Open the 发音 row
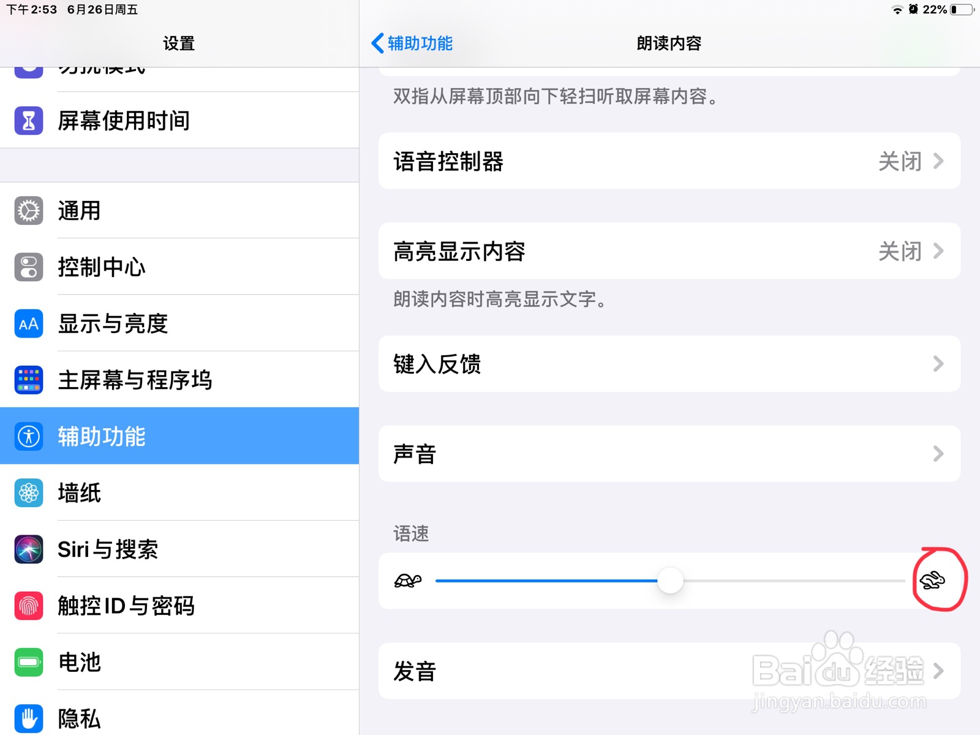This screenshot has width=980, height=735. [669, 671]
